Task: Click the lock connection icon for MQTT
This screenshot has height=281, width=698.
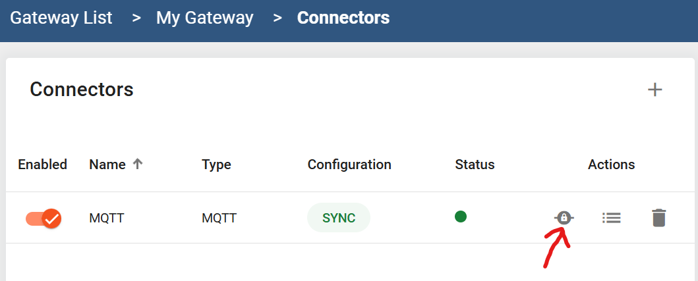Action: (x=564, y=217)
